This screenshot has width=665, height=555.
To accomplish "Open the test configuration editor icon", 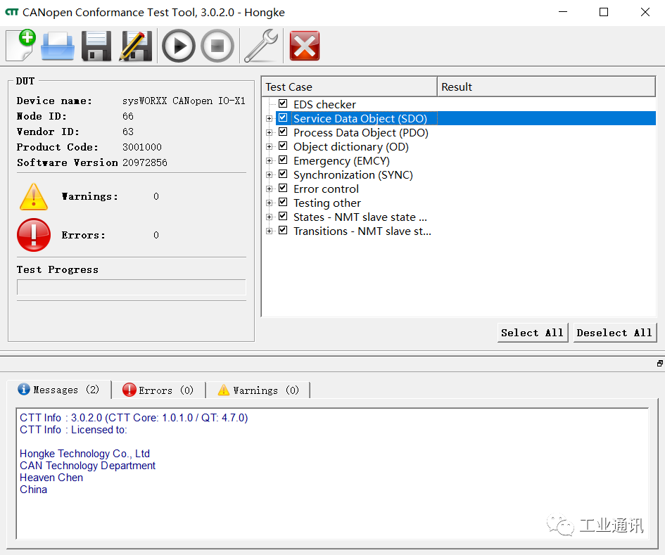I will 134,46.
